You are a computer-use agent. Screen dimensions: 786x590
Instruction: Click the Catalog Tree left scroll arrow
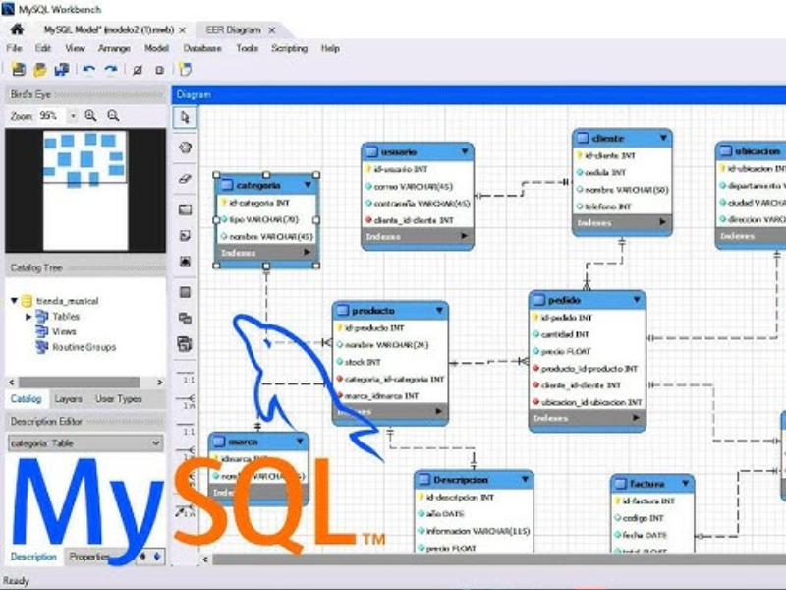[x=11, y=383]
